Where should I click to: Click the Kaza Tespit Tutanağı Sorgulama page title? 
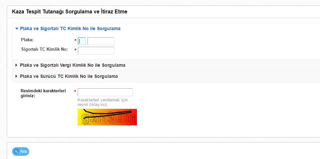pos(69,12)
